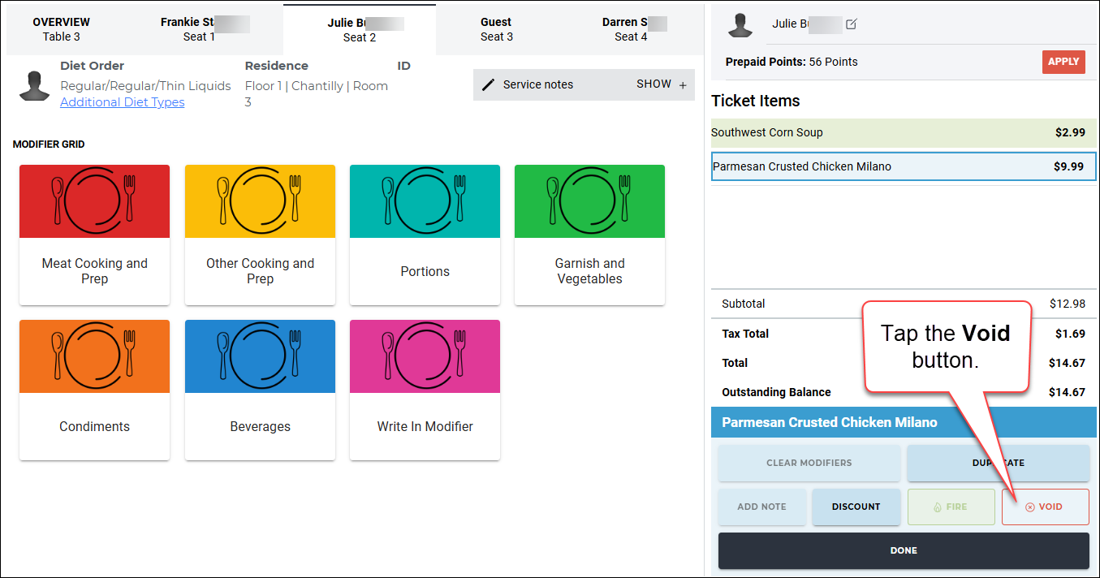Switch to the Overview Table 3 tab
This screenshot has height=578, width=1100.
(x=62, y=29)
